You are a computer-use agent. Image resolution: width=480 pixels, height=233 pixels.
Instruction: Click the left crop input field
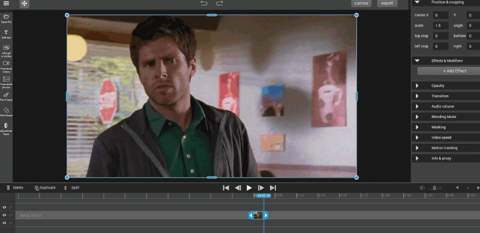coord(441,47)
